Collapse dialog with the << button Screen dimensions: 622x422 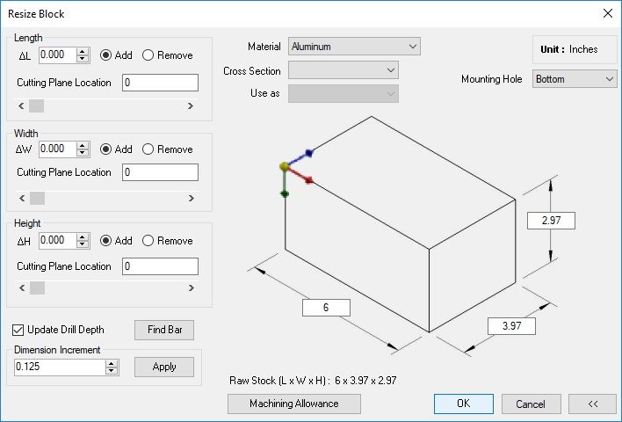click(x=593, y=404)
